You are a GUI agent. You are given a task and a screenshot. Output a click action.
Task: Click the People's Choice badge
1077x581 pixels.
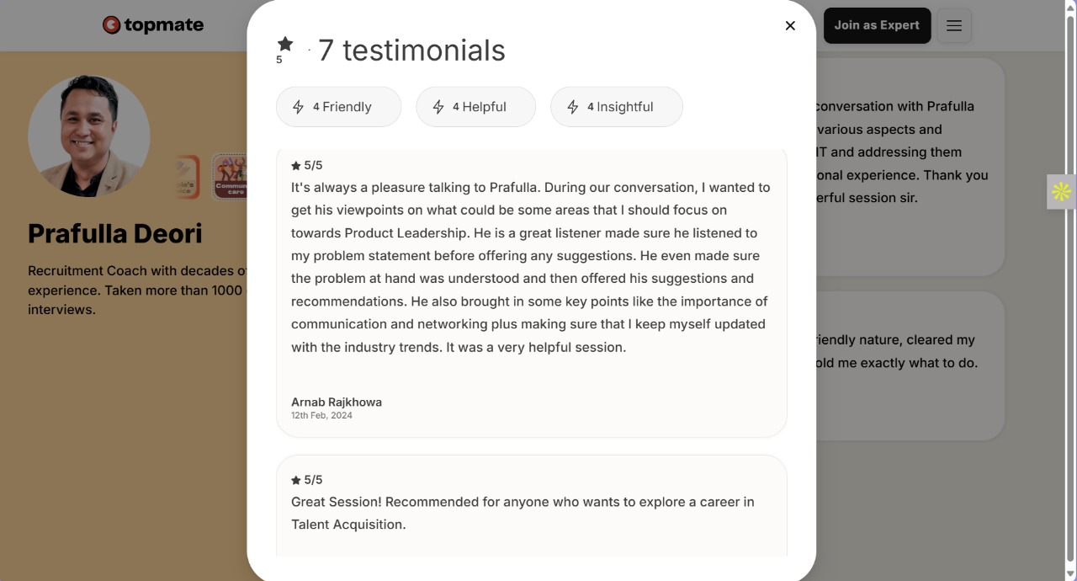[183, 177]
